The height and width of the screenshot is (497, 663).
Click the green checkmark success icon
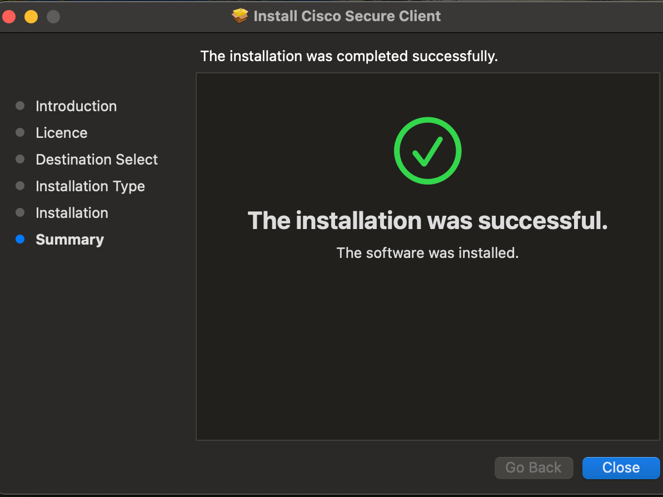coord(427,151)
